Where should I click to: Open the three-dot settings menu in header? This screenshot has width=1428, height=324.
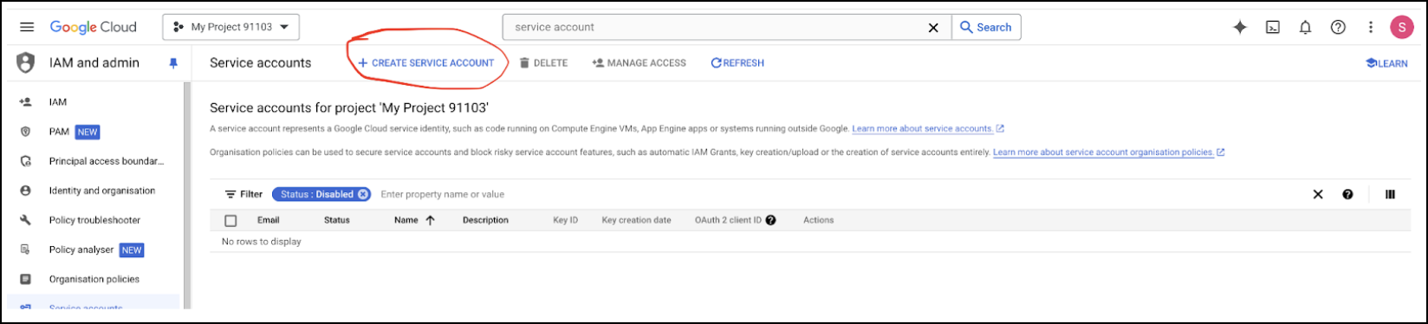[1371, 27]
